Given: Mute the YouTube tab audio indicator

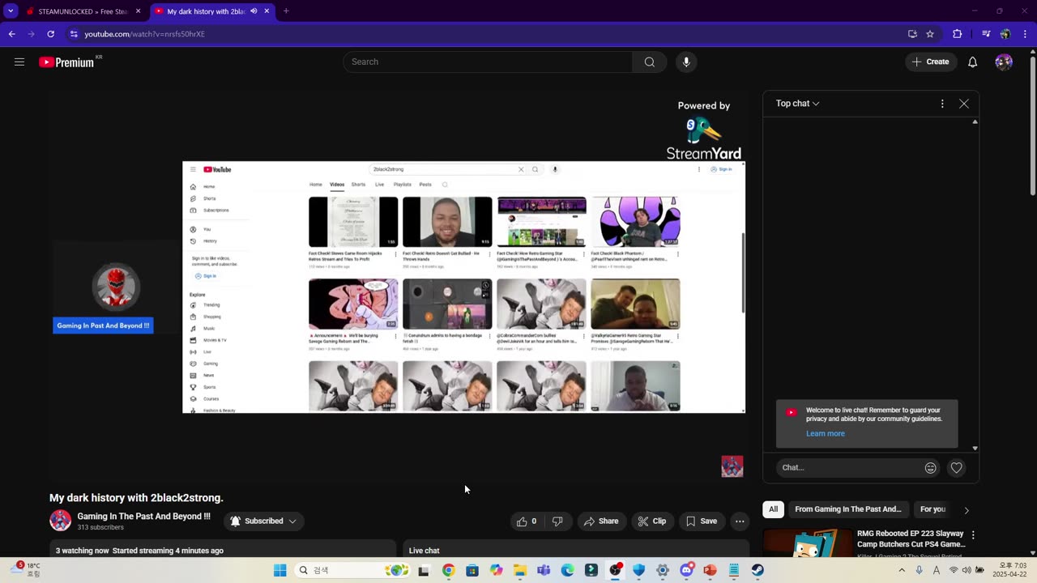Looking at the screenshot, I should tap(254, 11).
